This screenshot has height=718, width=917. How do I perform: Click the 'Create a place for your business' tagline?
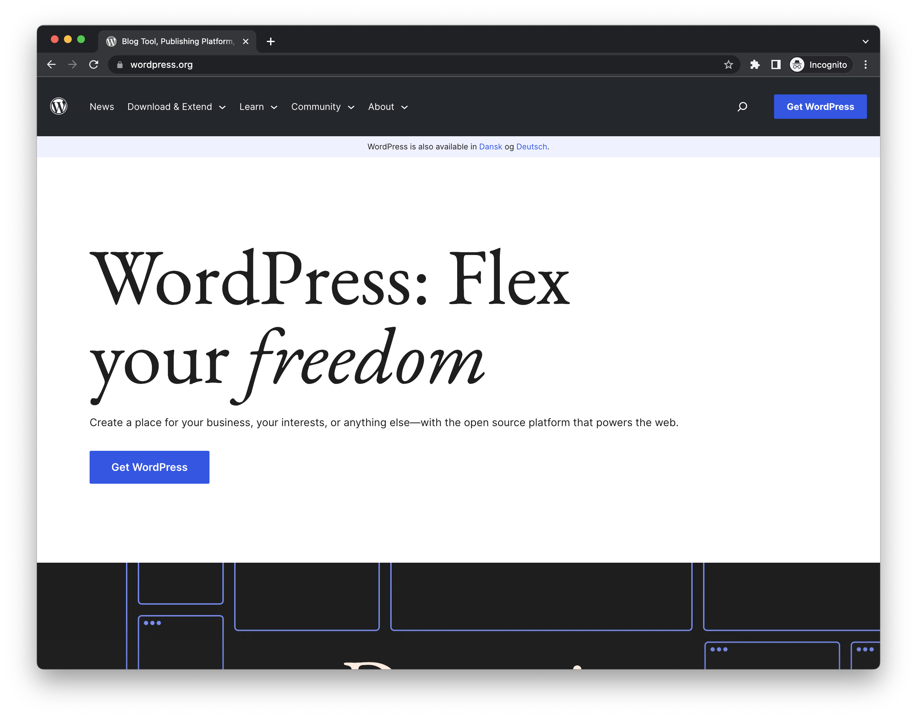click(384, 423)
